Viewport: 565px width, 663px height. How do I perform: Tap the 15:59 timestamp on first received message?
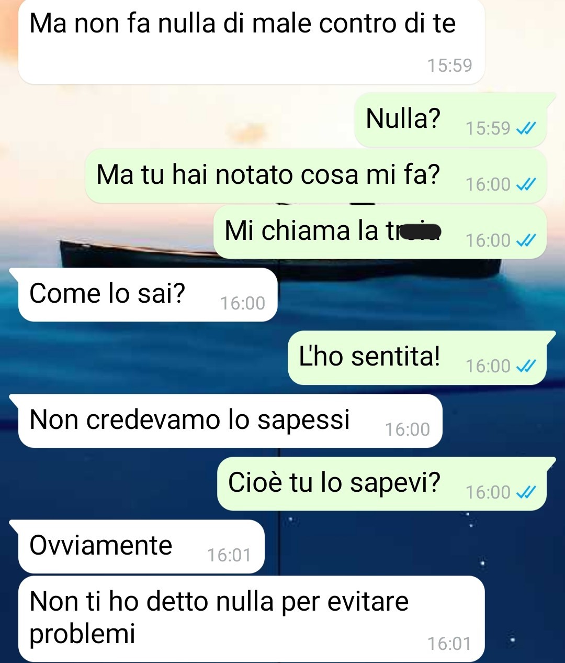pos(449,65)
